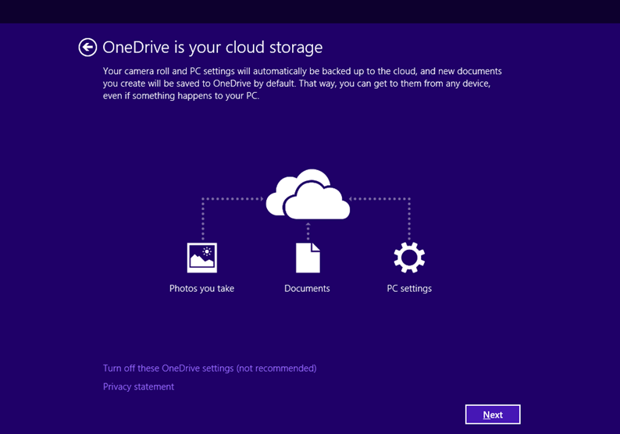Turn off these OneDrive settings link
This screenshot has width=620, height=434.
coord(209,368)
